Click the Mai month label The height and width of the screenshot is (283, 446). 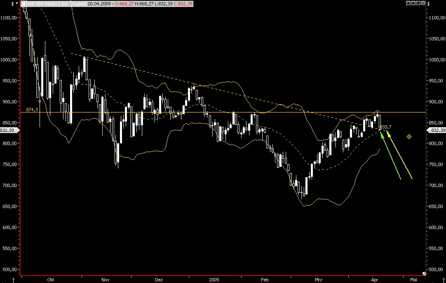click(413, 280)
